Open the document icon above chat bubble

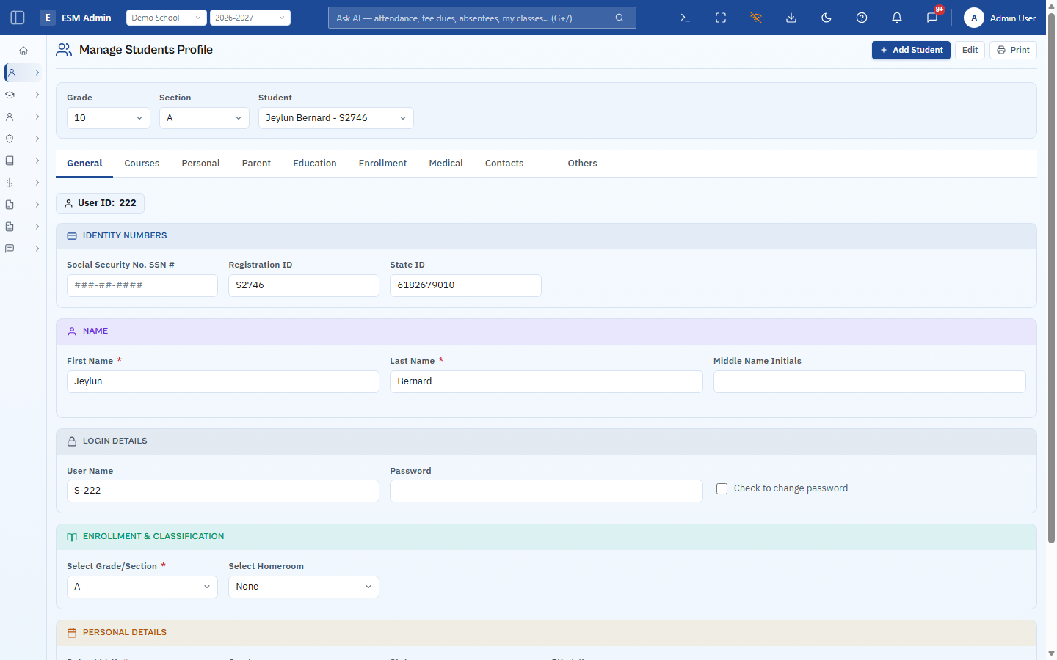pos(10,227)
